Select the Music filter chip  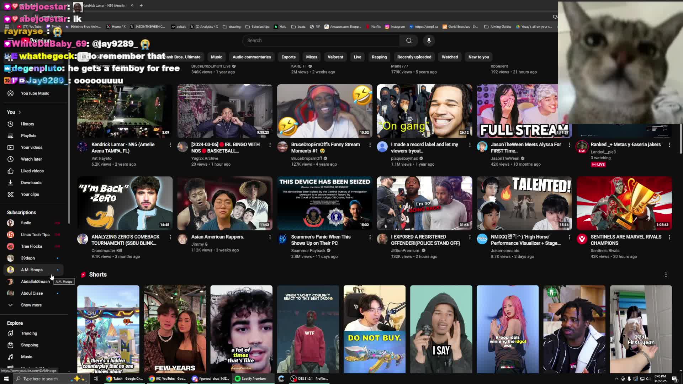(216, 57)
